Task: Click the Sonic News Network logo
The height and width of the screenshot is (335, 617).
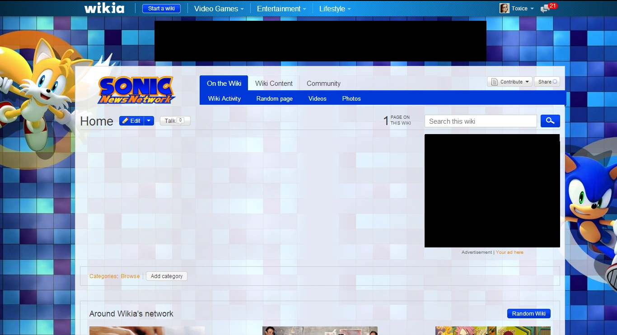Action: pos(136,90)
